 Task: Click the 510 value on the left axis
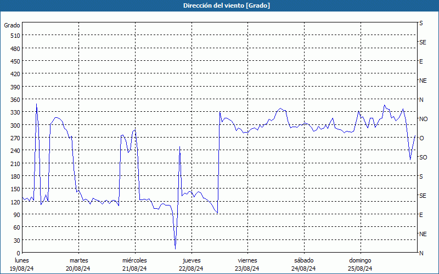[x=15, y=36]
